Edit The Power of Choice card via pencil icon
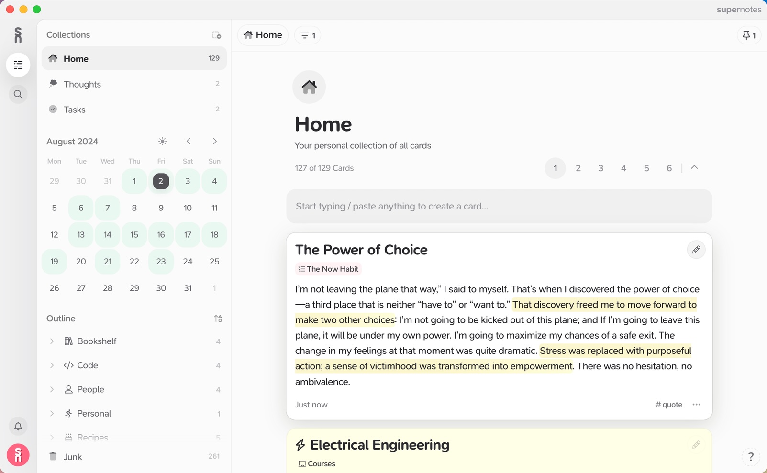Viewport: 767px width, 473px height. 696,249
